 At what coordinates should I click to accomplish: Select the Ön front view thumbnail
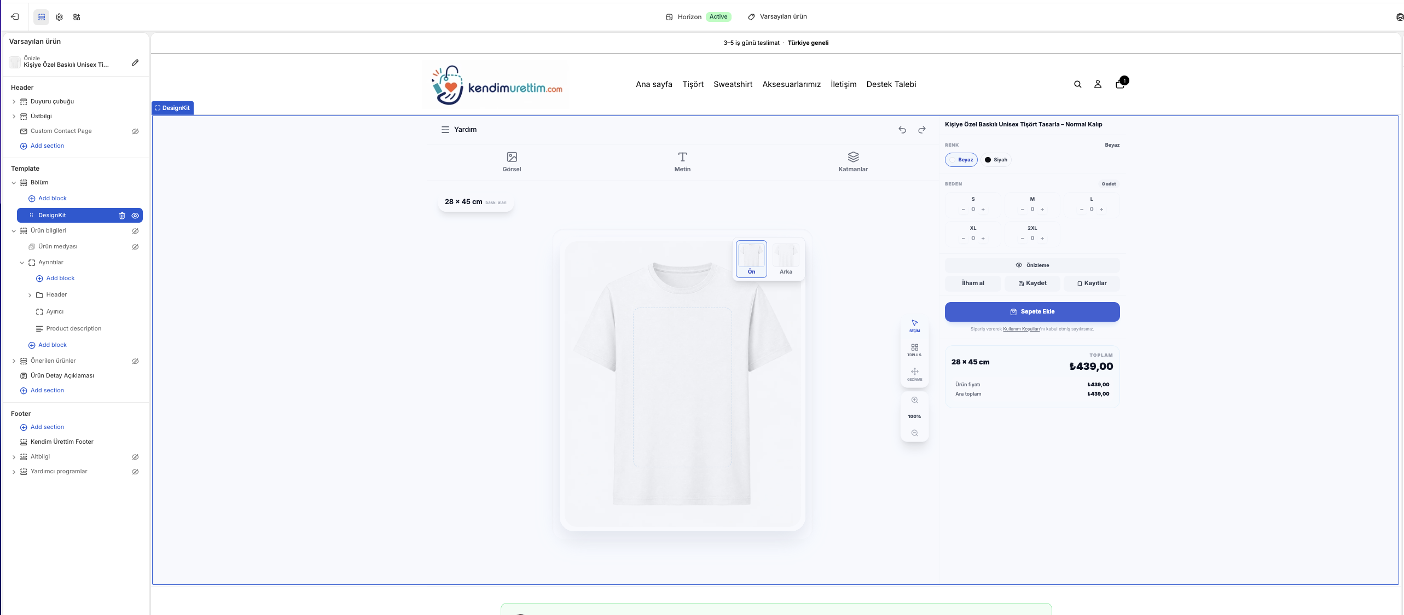tap(751, 259)
